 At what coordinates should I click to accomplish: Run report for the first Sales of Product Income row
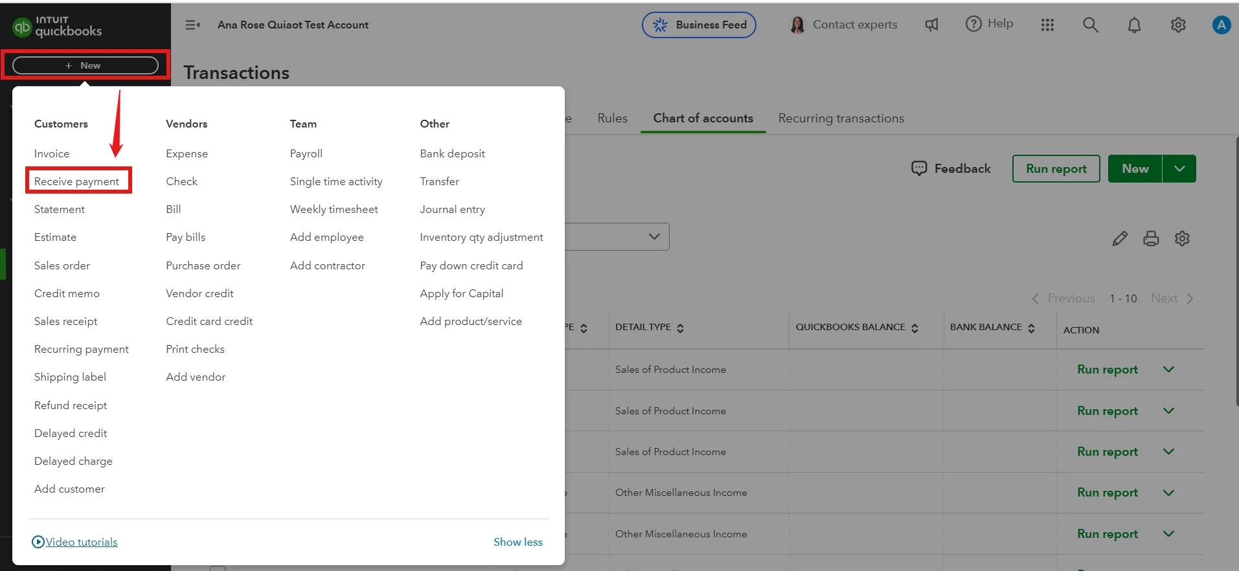coord(1108,370)
